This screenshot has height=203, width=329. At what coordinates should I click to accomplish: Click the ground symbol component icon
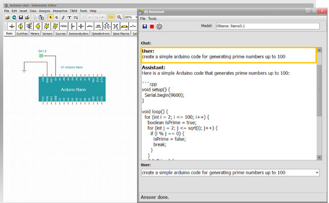tap(12, 26)
